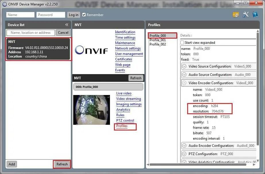Click the Log in button
This screenshot has width=265, height=174.
click(x=73, y=15)
